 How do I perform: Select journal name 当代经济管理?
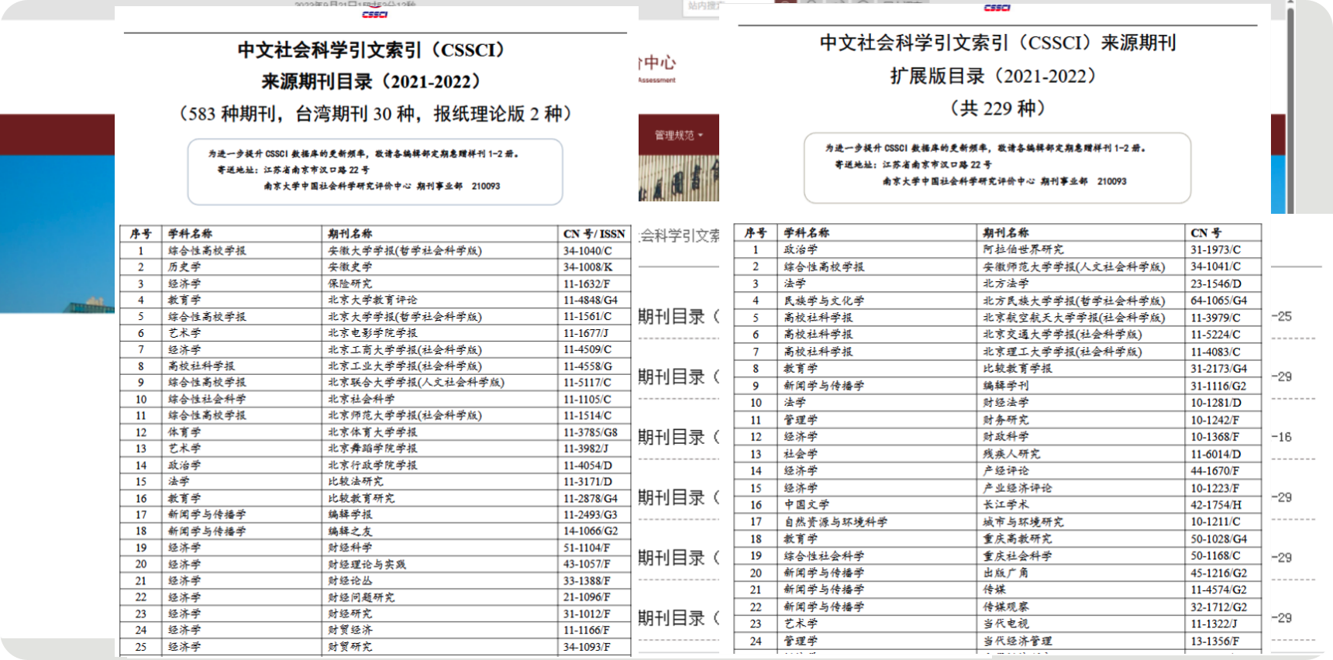tap(1018, 641)
